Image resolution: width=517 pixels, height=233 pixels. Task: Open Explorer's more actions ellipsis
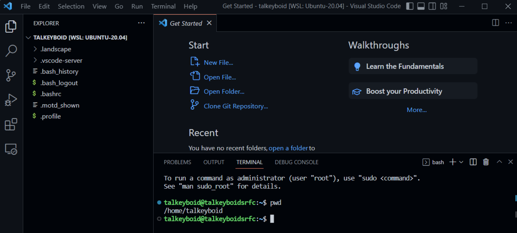tap(141, 23)
